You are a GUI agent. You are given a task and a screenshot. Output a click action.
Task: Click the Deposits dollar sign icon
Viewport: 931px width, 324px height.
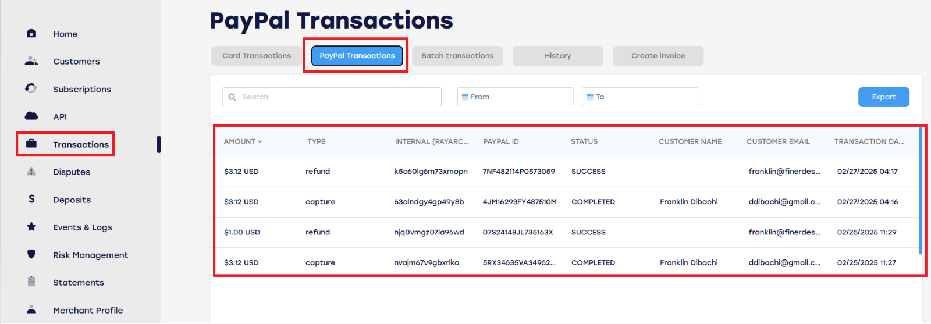(x=31, y=199)
